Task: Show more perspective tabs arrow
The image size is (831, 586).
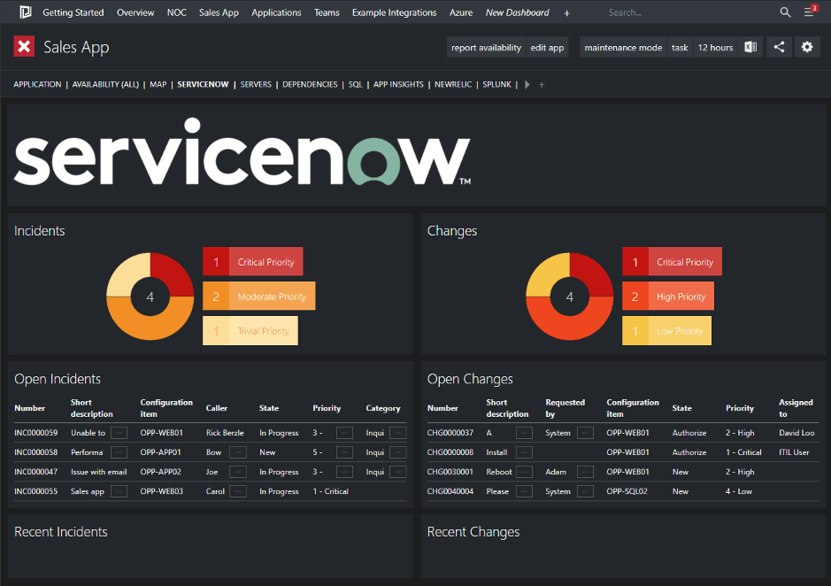Action: click(527, 85)
